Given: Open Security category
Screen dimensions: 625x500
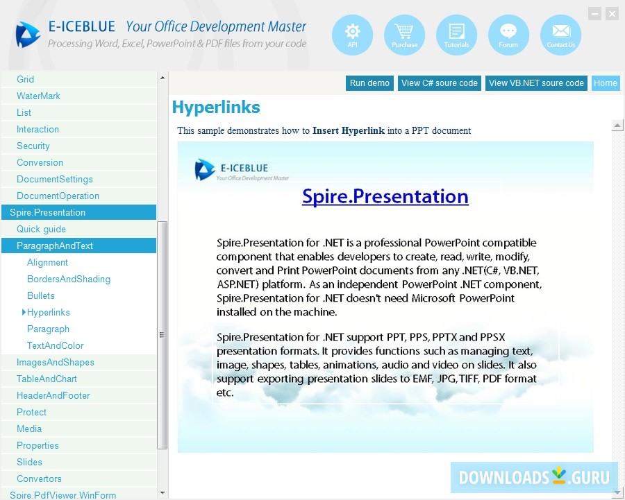Looking at the screenshot, I should [79, 146].
